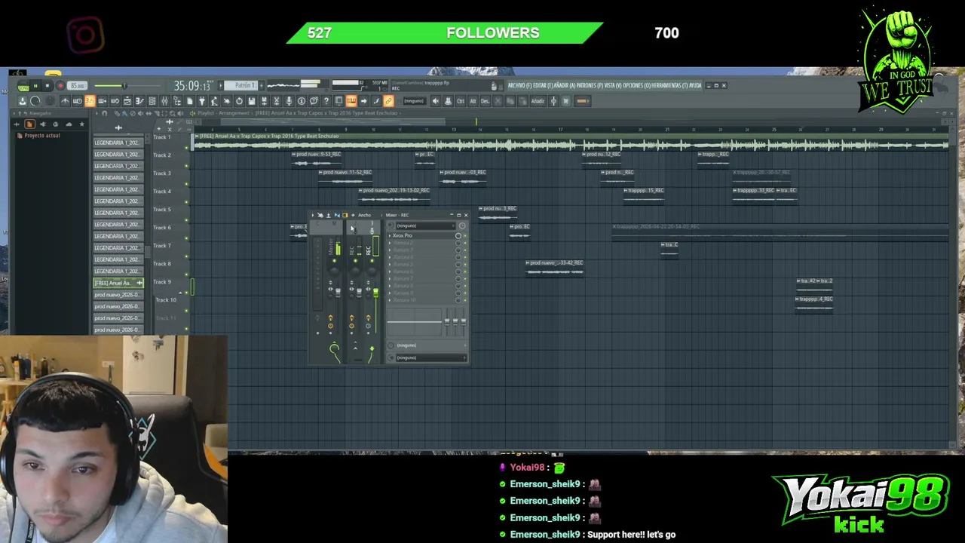Click the orange color selector in toolbar
965x543 pixels.
point(582,101)
